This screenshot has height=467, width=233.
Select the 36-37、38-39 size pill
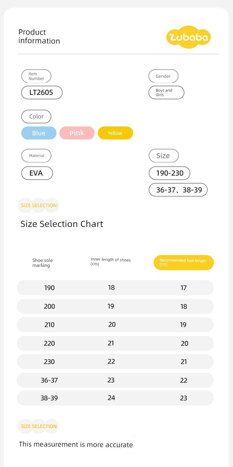(x=178, y=190)
